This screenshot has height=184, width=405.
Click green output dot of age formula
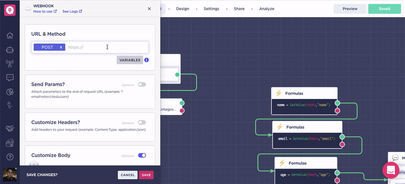tap(337, 173)
